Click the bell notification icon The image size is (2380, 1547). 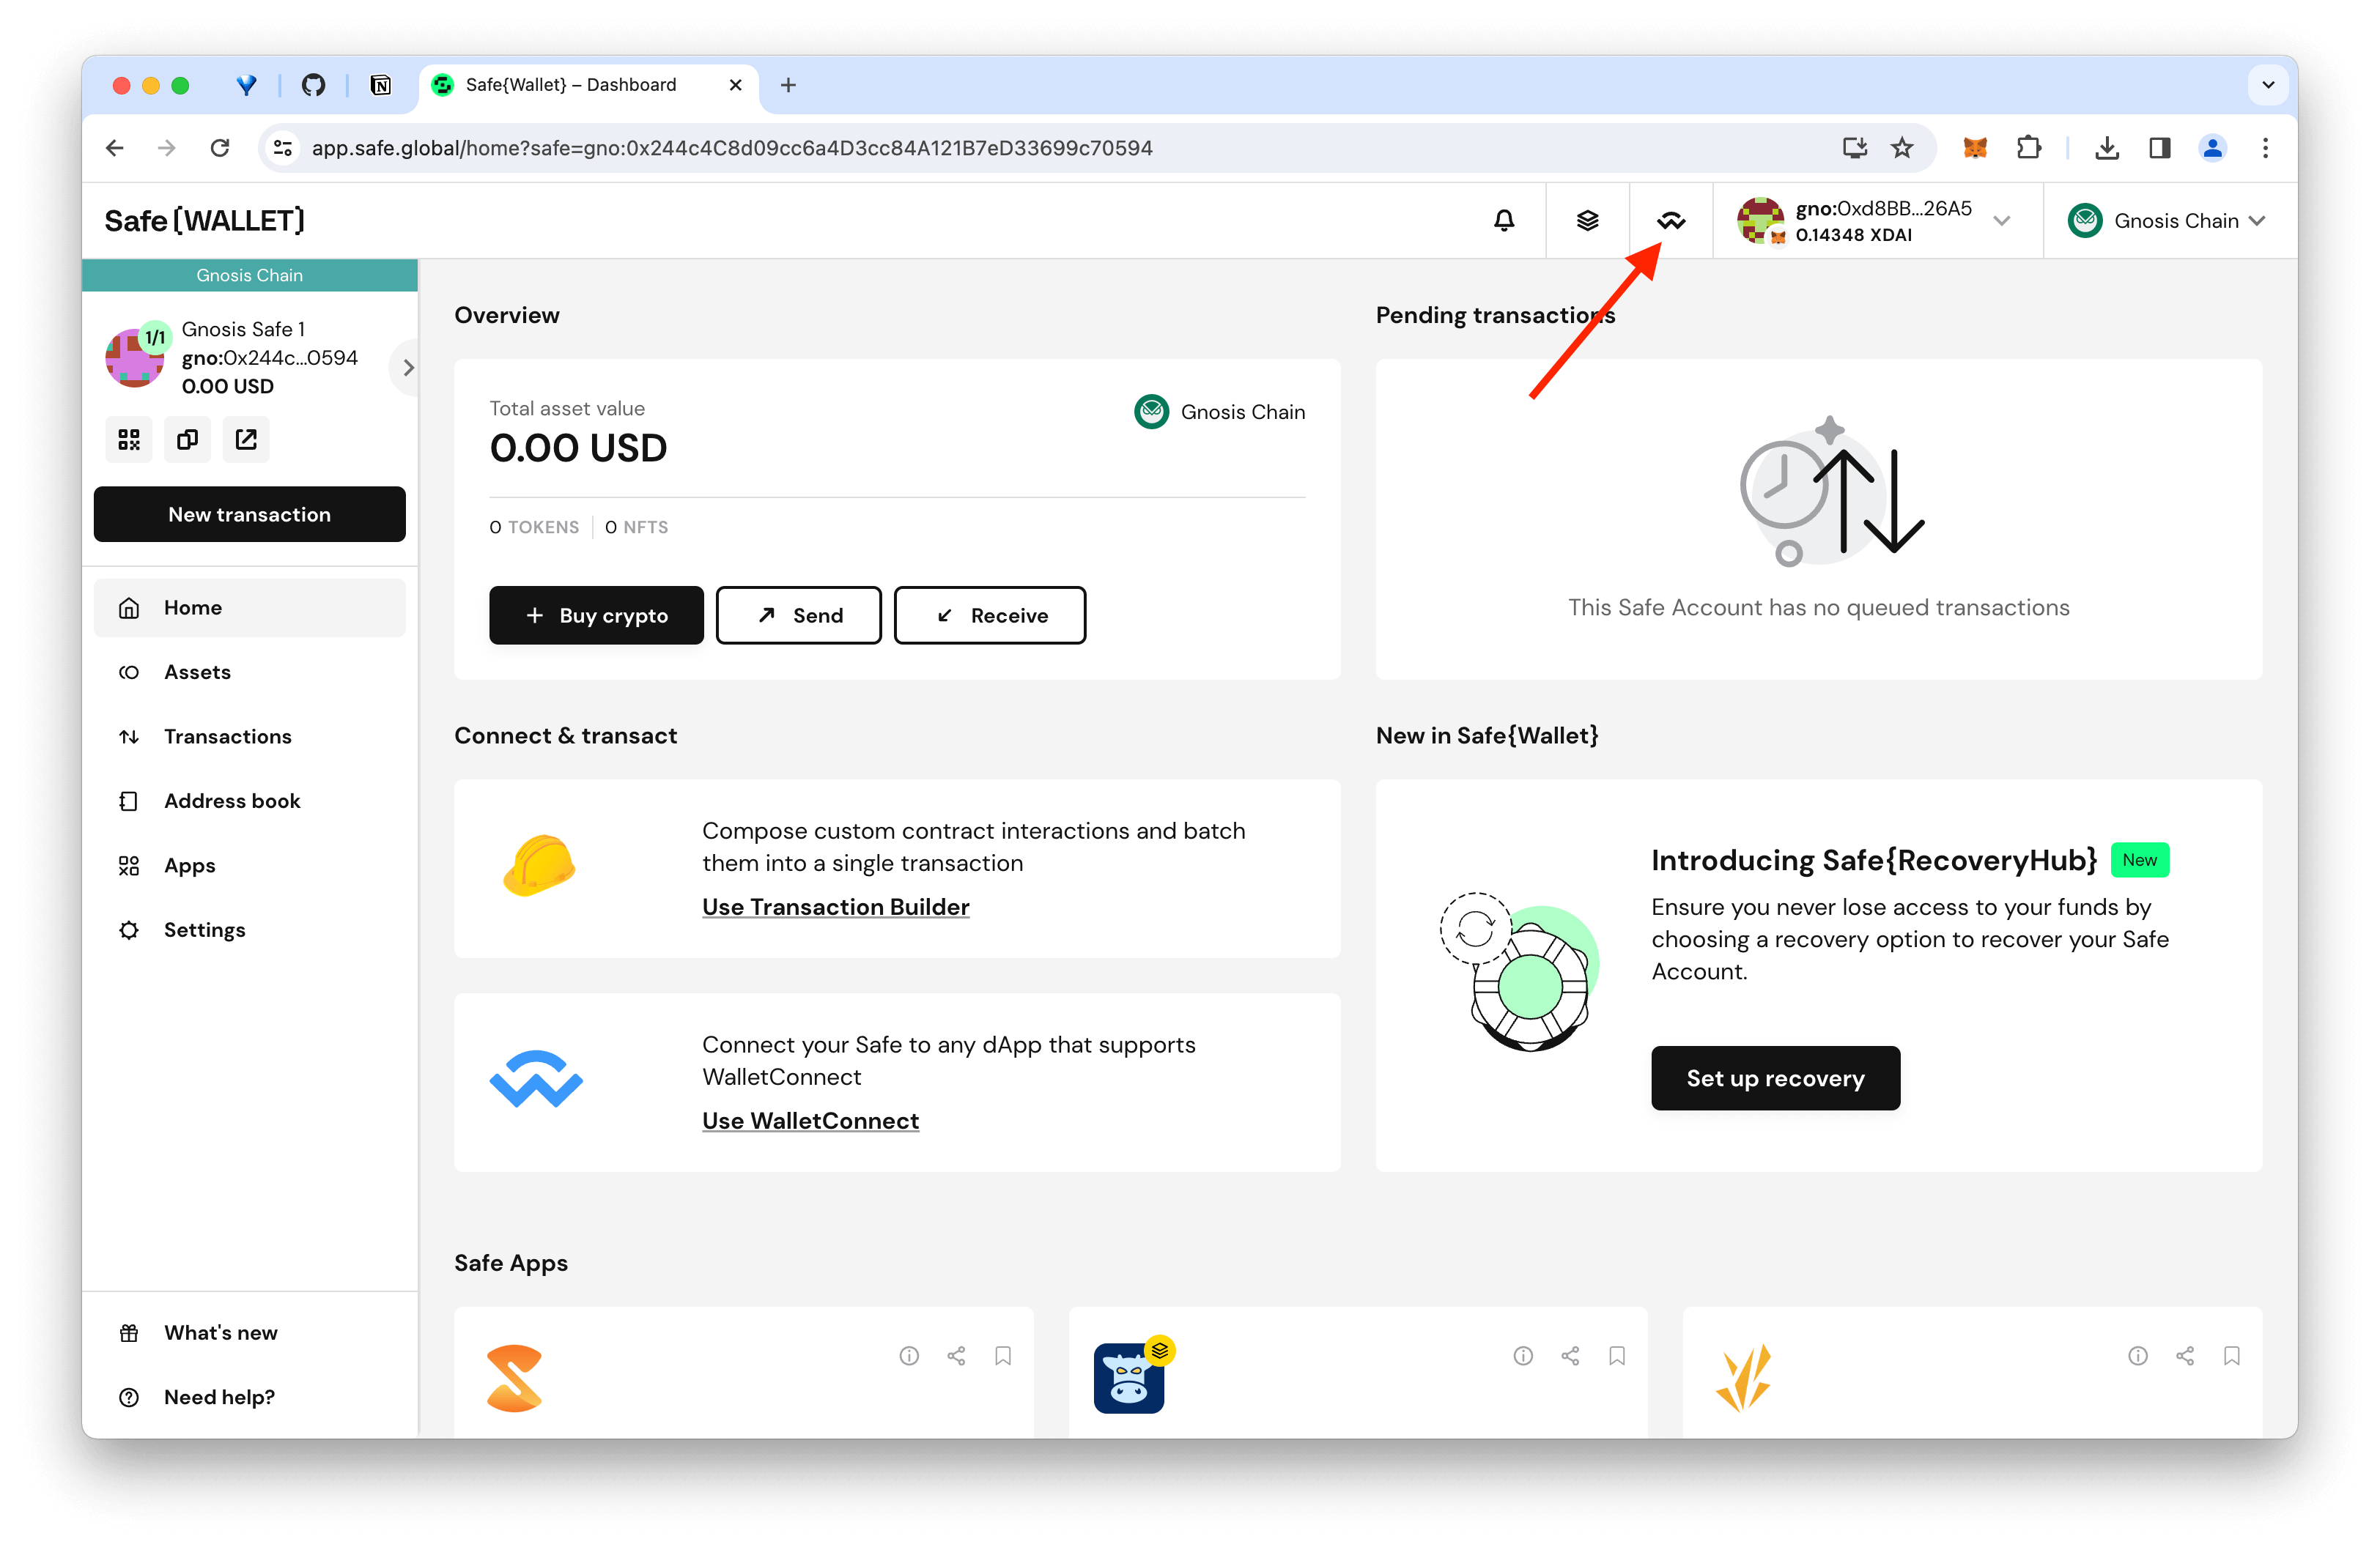[1502, 220]
